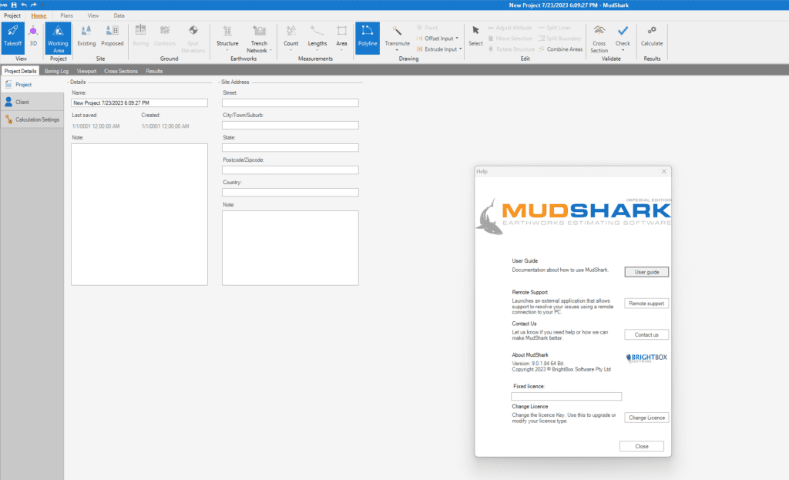Open the 3D view

tap(33, 36)
